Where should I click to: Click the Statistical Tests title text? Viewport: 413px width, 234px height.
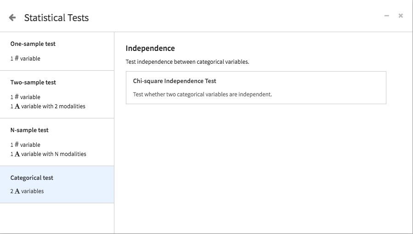click(57, 17)
